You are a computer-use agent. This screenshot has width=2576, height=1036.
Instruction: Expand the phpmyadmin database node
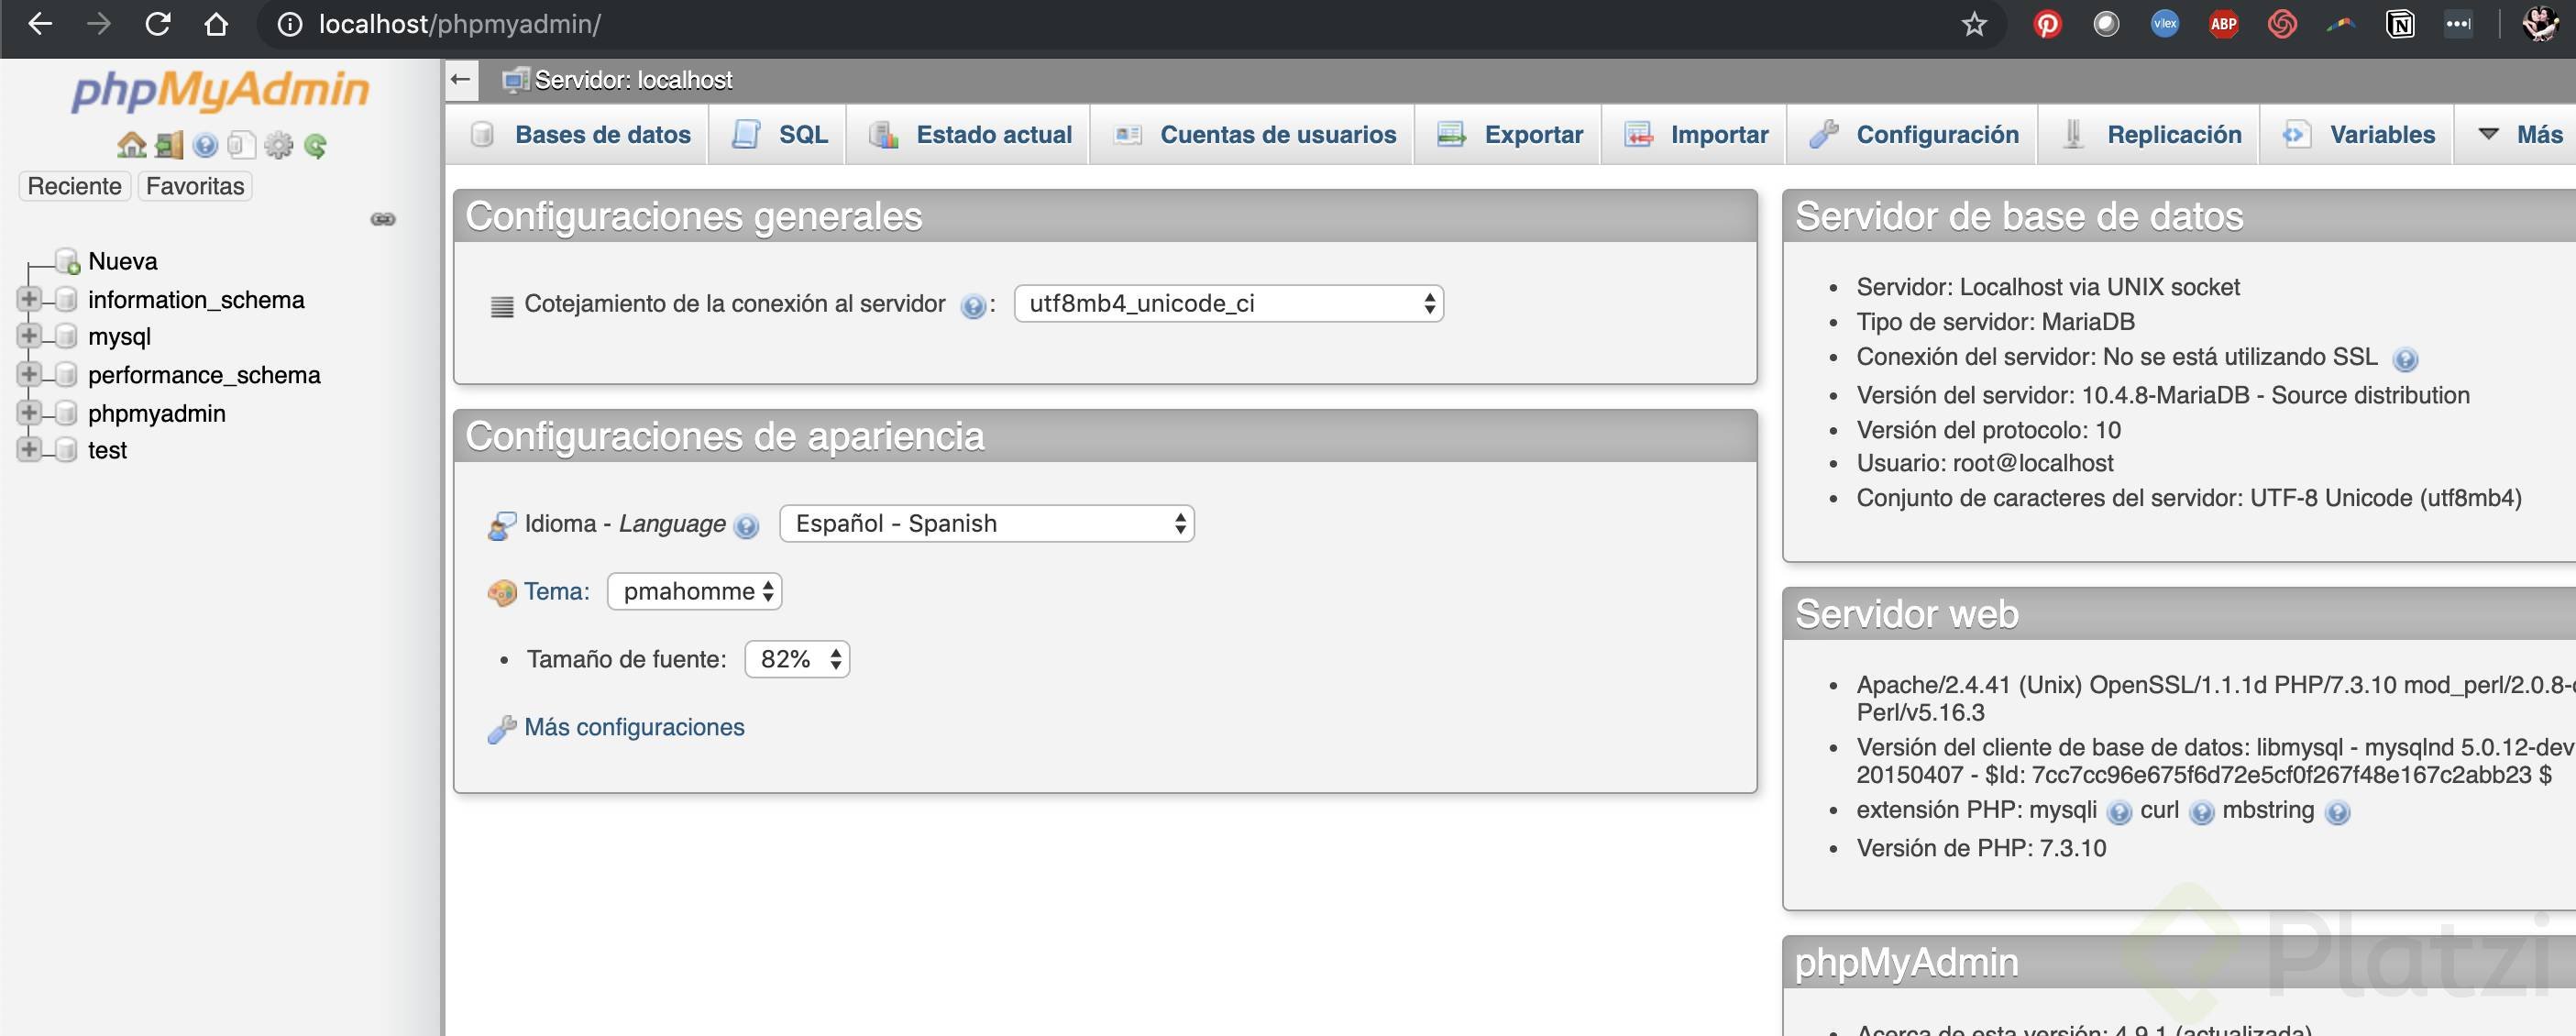pos(28,412)
